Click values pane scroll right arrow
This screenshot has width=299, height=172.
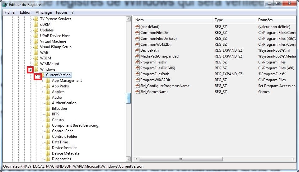[x=293, y=159]
